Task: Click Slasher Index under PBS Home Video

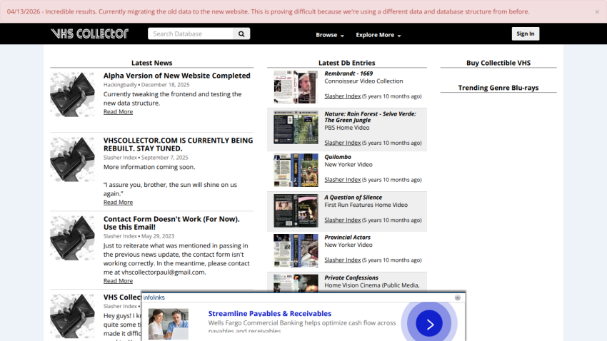Action: (343, 143)
